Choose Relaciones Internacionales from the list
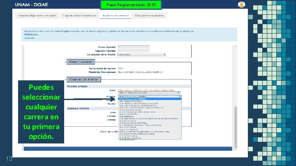Viewport: 296px width, 166px height. point(150,134)
